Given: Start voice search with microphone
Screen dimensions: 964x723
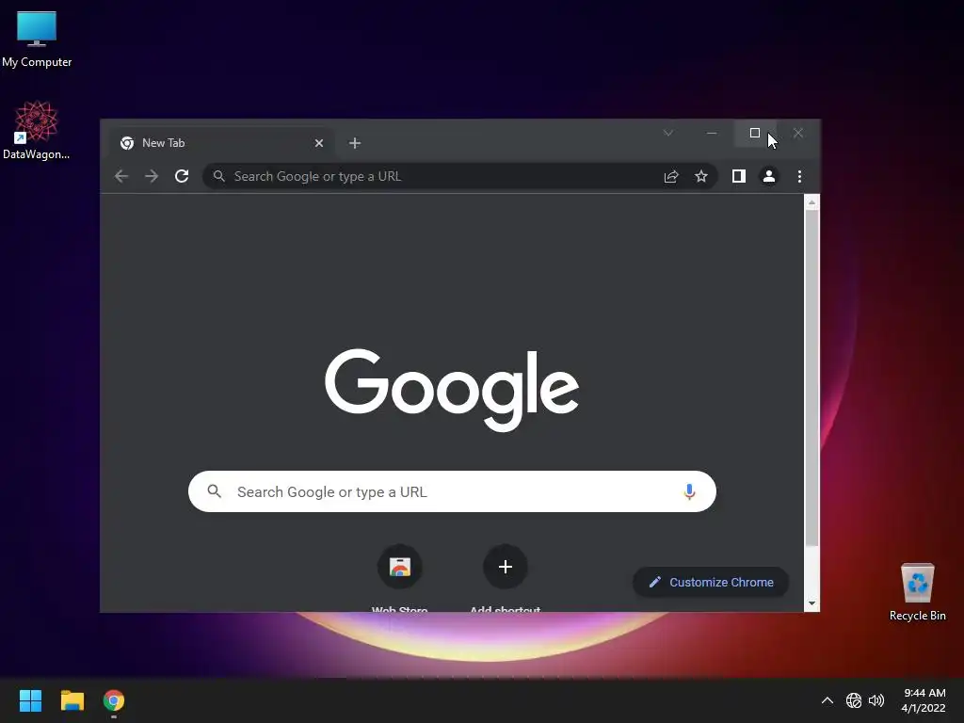Looking at the screenshot, I should 689,491.
